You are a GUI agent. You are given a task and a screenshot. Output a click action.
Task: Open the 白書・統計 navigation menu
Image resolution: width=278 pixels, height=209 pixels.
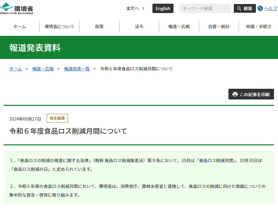pyautogui.click(x=218, y=26)
